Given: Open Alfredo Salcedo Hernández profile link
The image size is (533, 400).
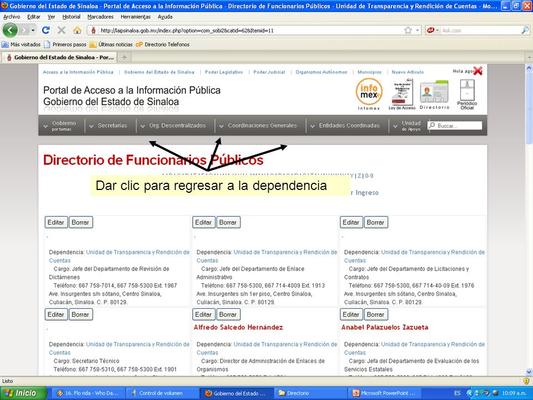Looking at the screenshot, I should coord(238,327).
